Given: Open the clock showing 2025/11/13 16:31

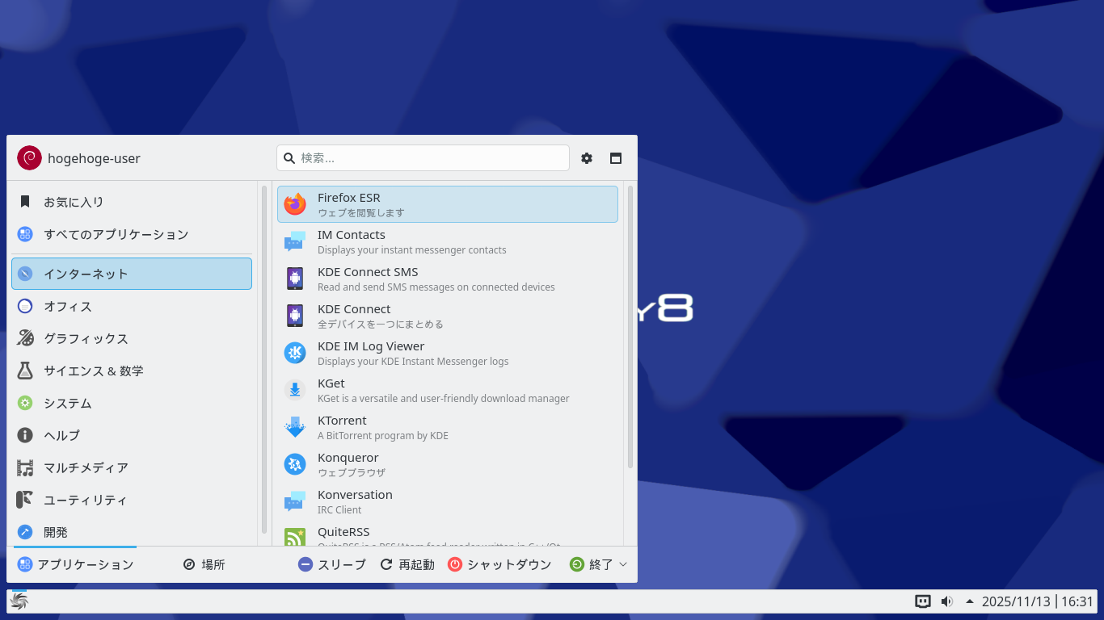Looking at the screenshot, I should 1038,601.
